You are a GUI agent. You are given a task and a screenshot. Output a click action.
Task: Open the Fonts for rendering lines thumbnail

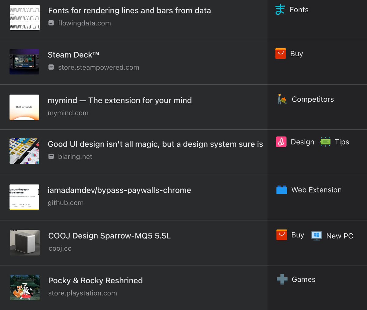tap(25, 17)
